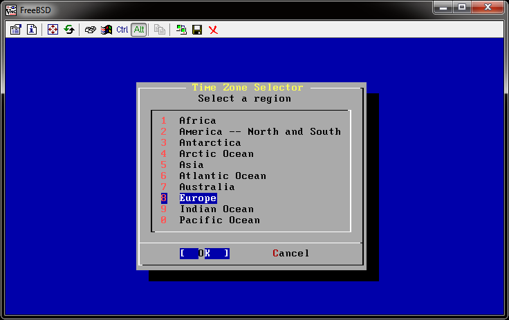Click the VNC app icon in title bar
This screenshot has width=509, height=320.
tap(10, 10)
